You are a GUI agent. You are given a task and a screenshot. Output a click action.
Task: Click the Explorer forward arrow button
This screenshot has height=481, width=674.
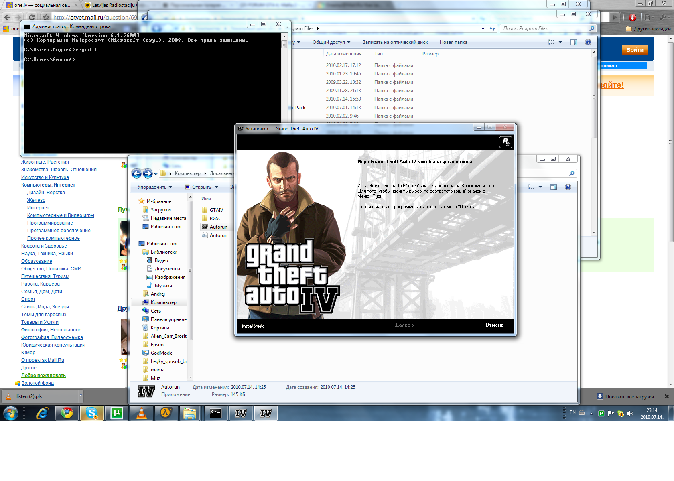pos(148,173)
